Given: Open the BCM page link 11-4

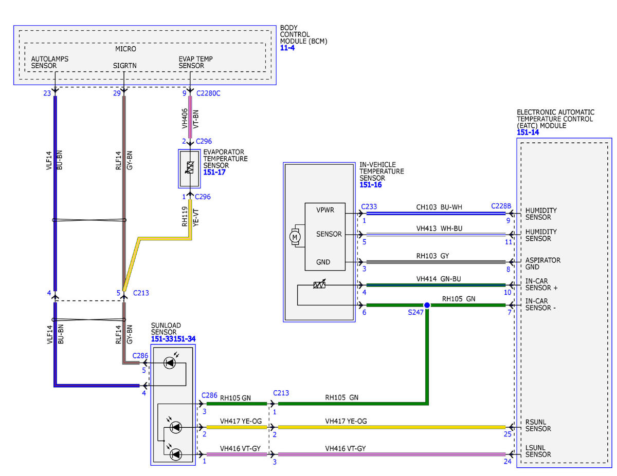Looking at the screenshot, I should 287,48.
